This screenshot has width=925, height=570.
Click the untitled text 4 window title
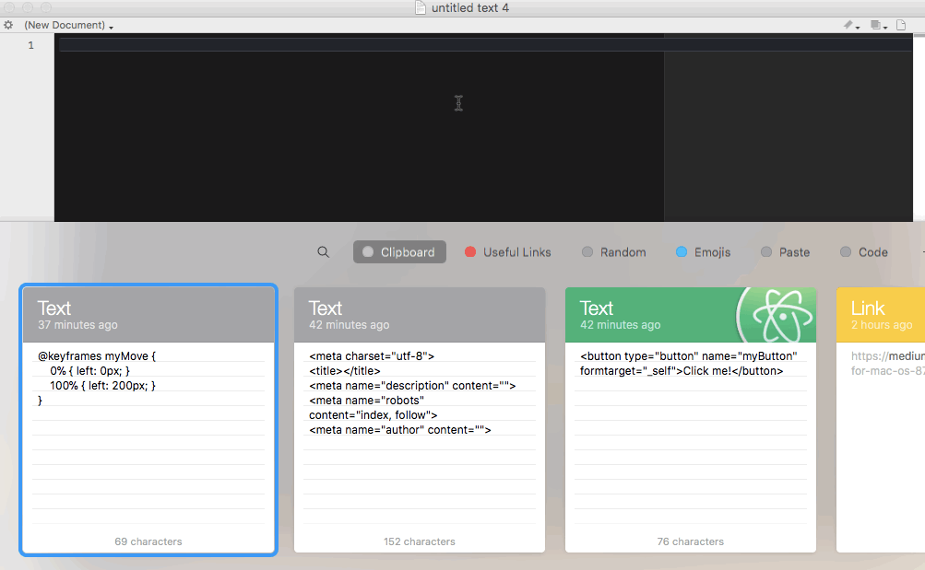[x=470, y=7]
